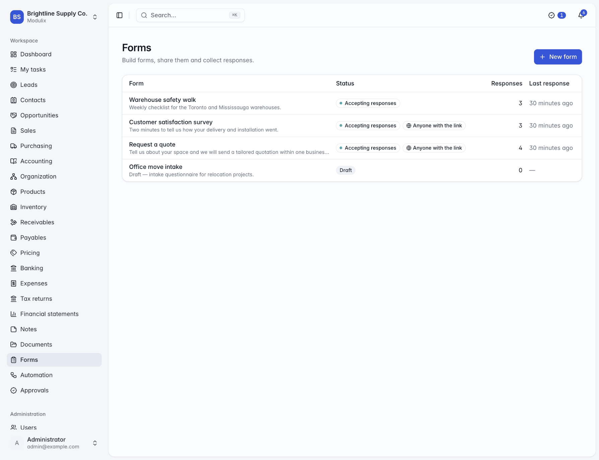Click the Organization hierarchy icon
The width and height of the screenshot is (599, 460).
coord(13,176)
